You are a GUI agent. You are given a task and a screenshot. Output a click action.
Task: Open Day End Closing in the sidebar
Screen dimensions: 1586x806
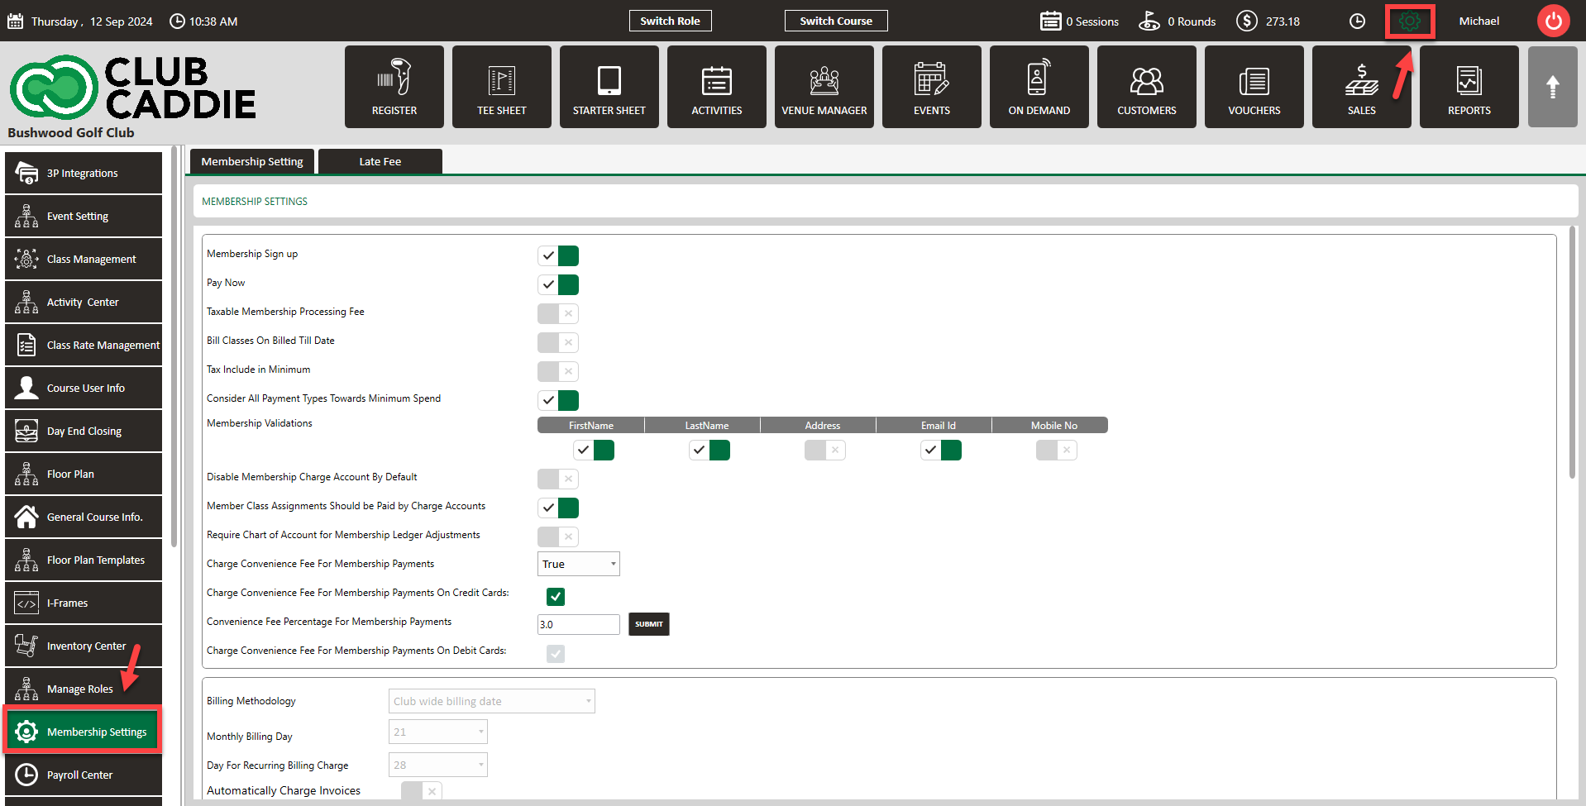(x=84, y=431)
